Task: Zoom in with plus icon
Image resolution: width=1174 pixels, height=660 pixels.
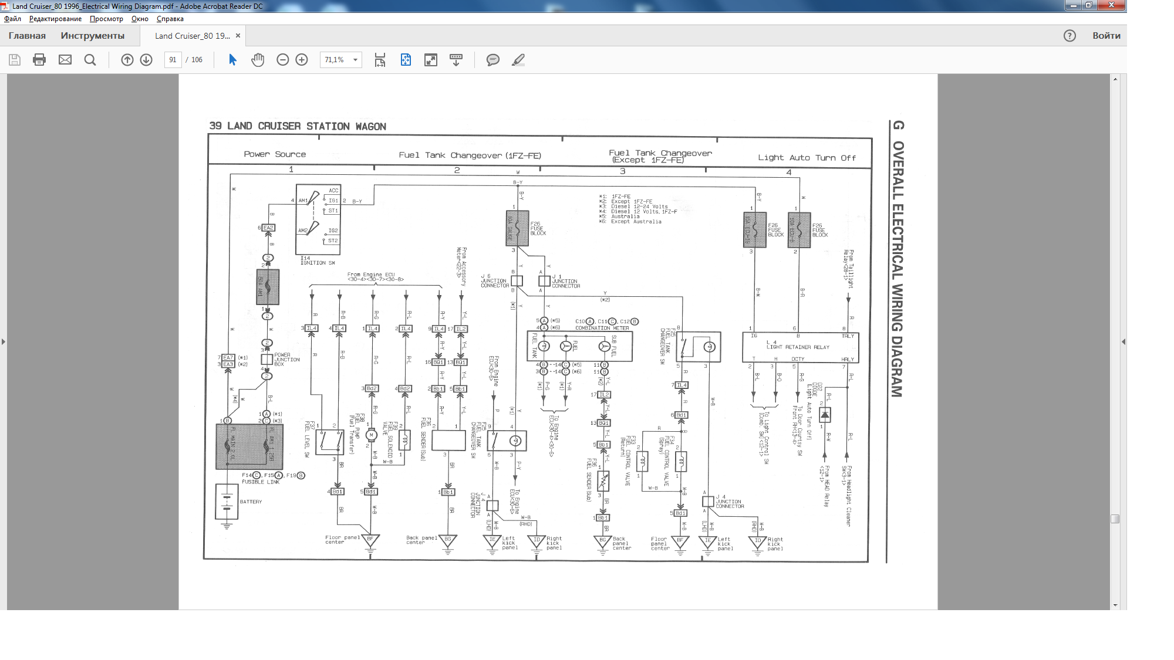Action: click(x=302, y=60)
